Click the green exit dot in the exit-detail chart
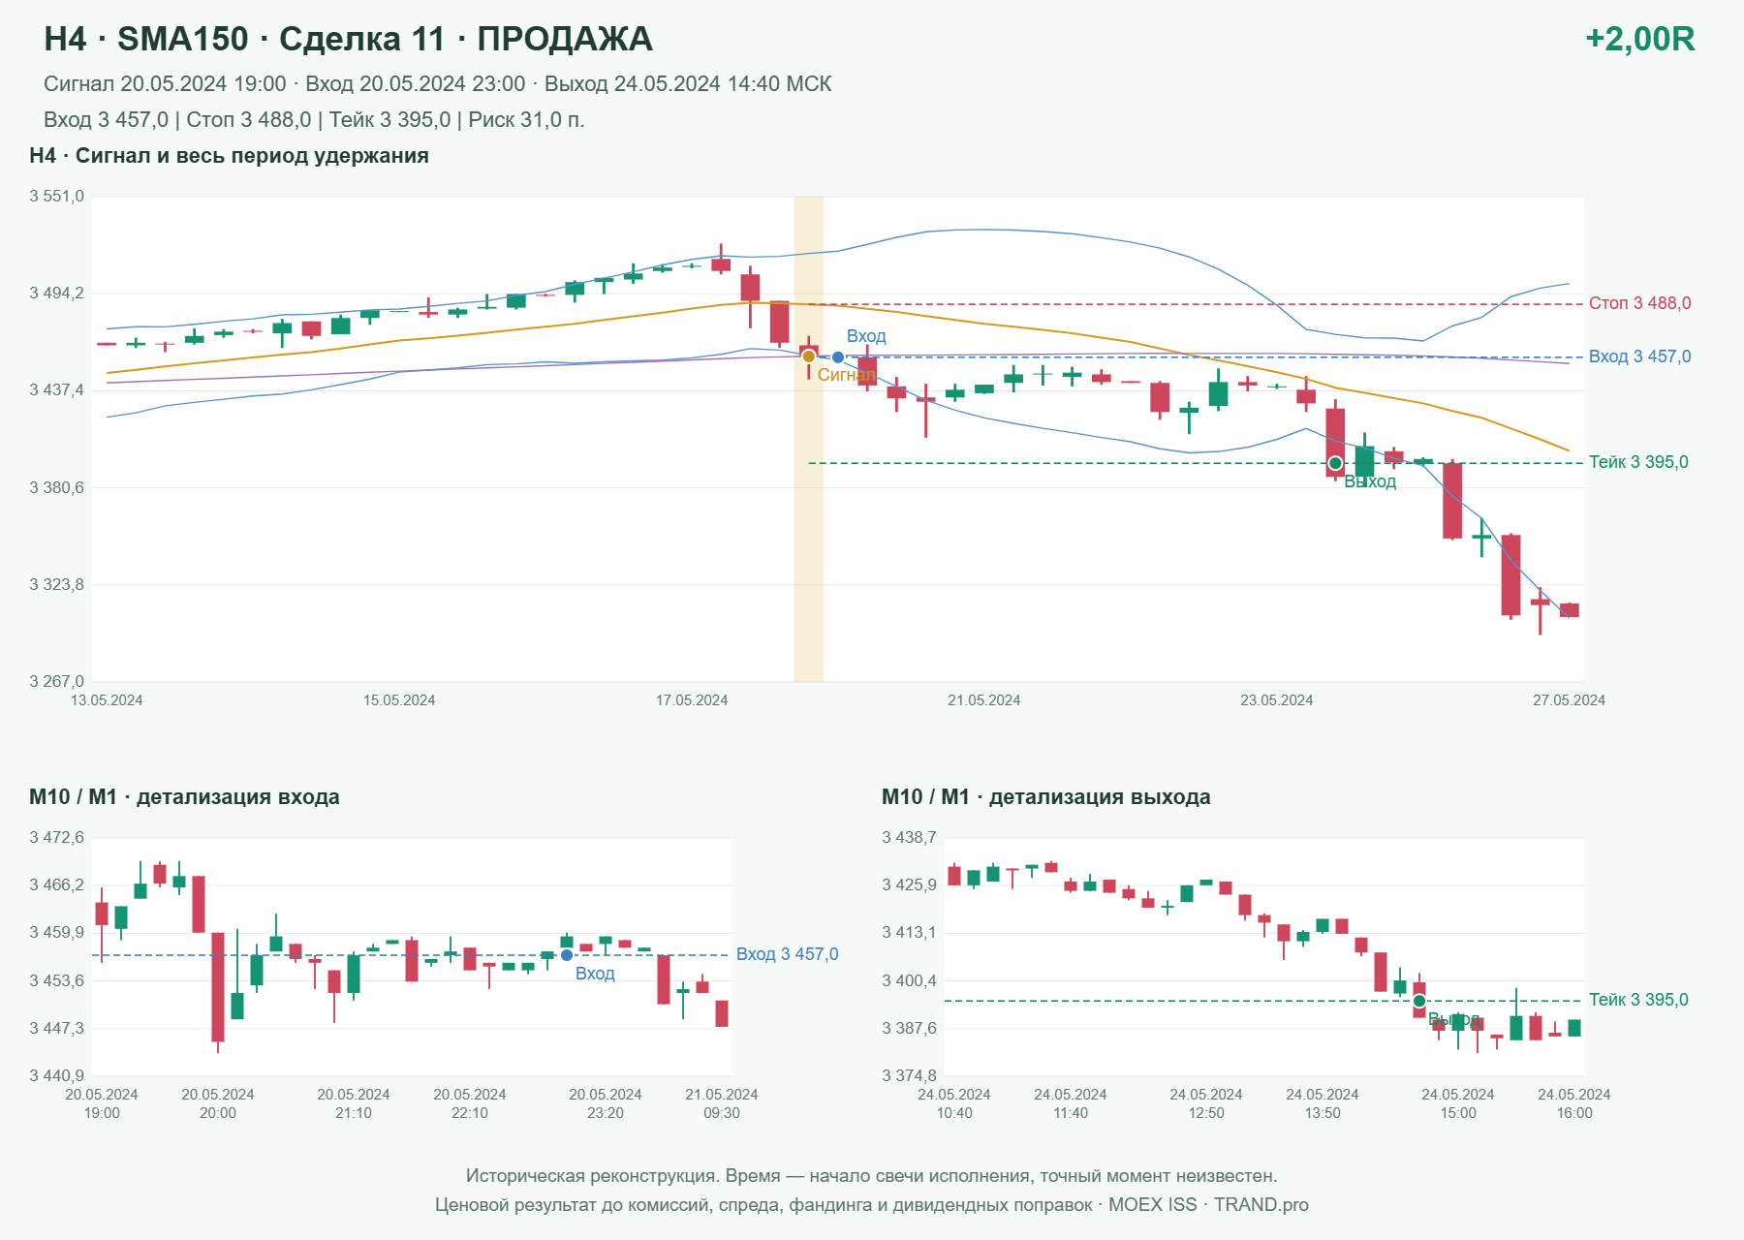This screenshot has width=1744, height=1240. click(x=1419, y=1001)
